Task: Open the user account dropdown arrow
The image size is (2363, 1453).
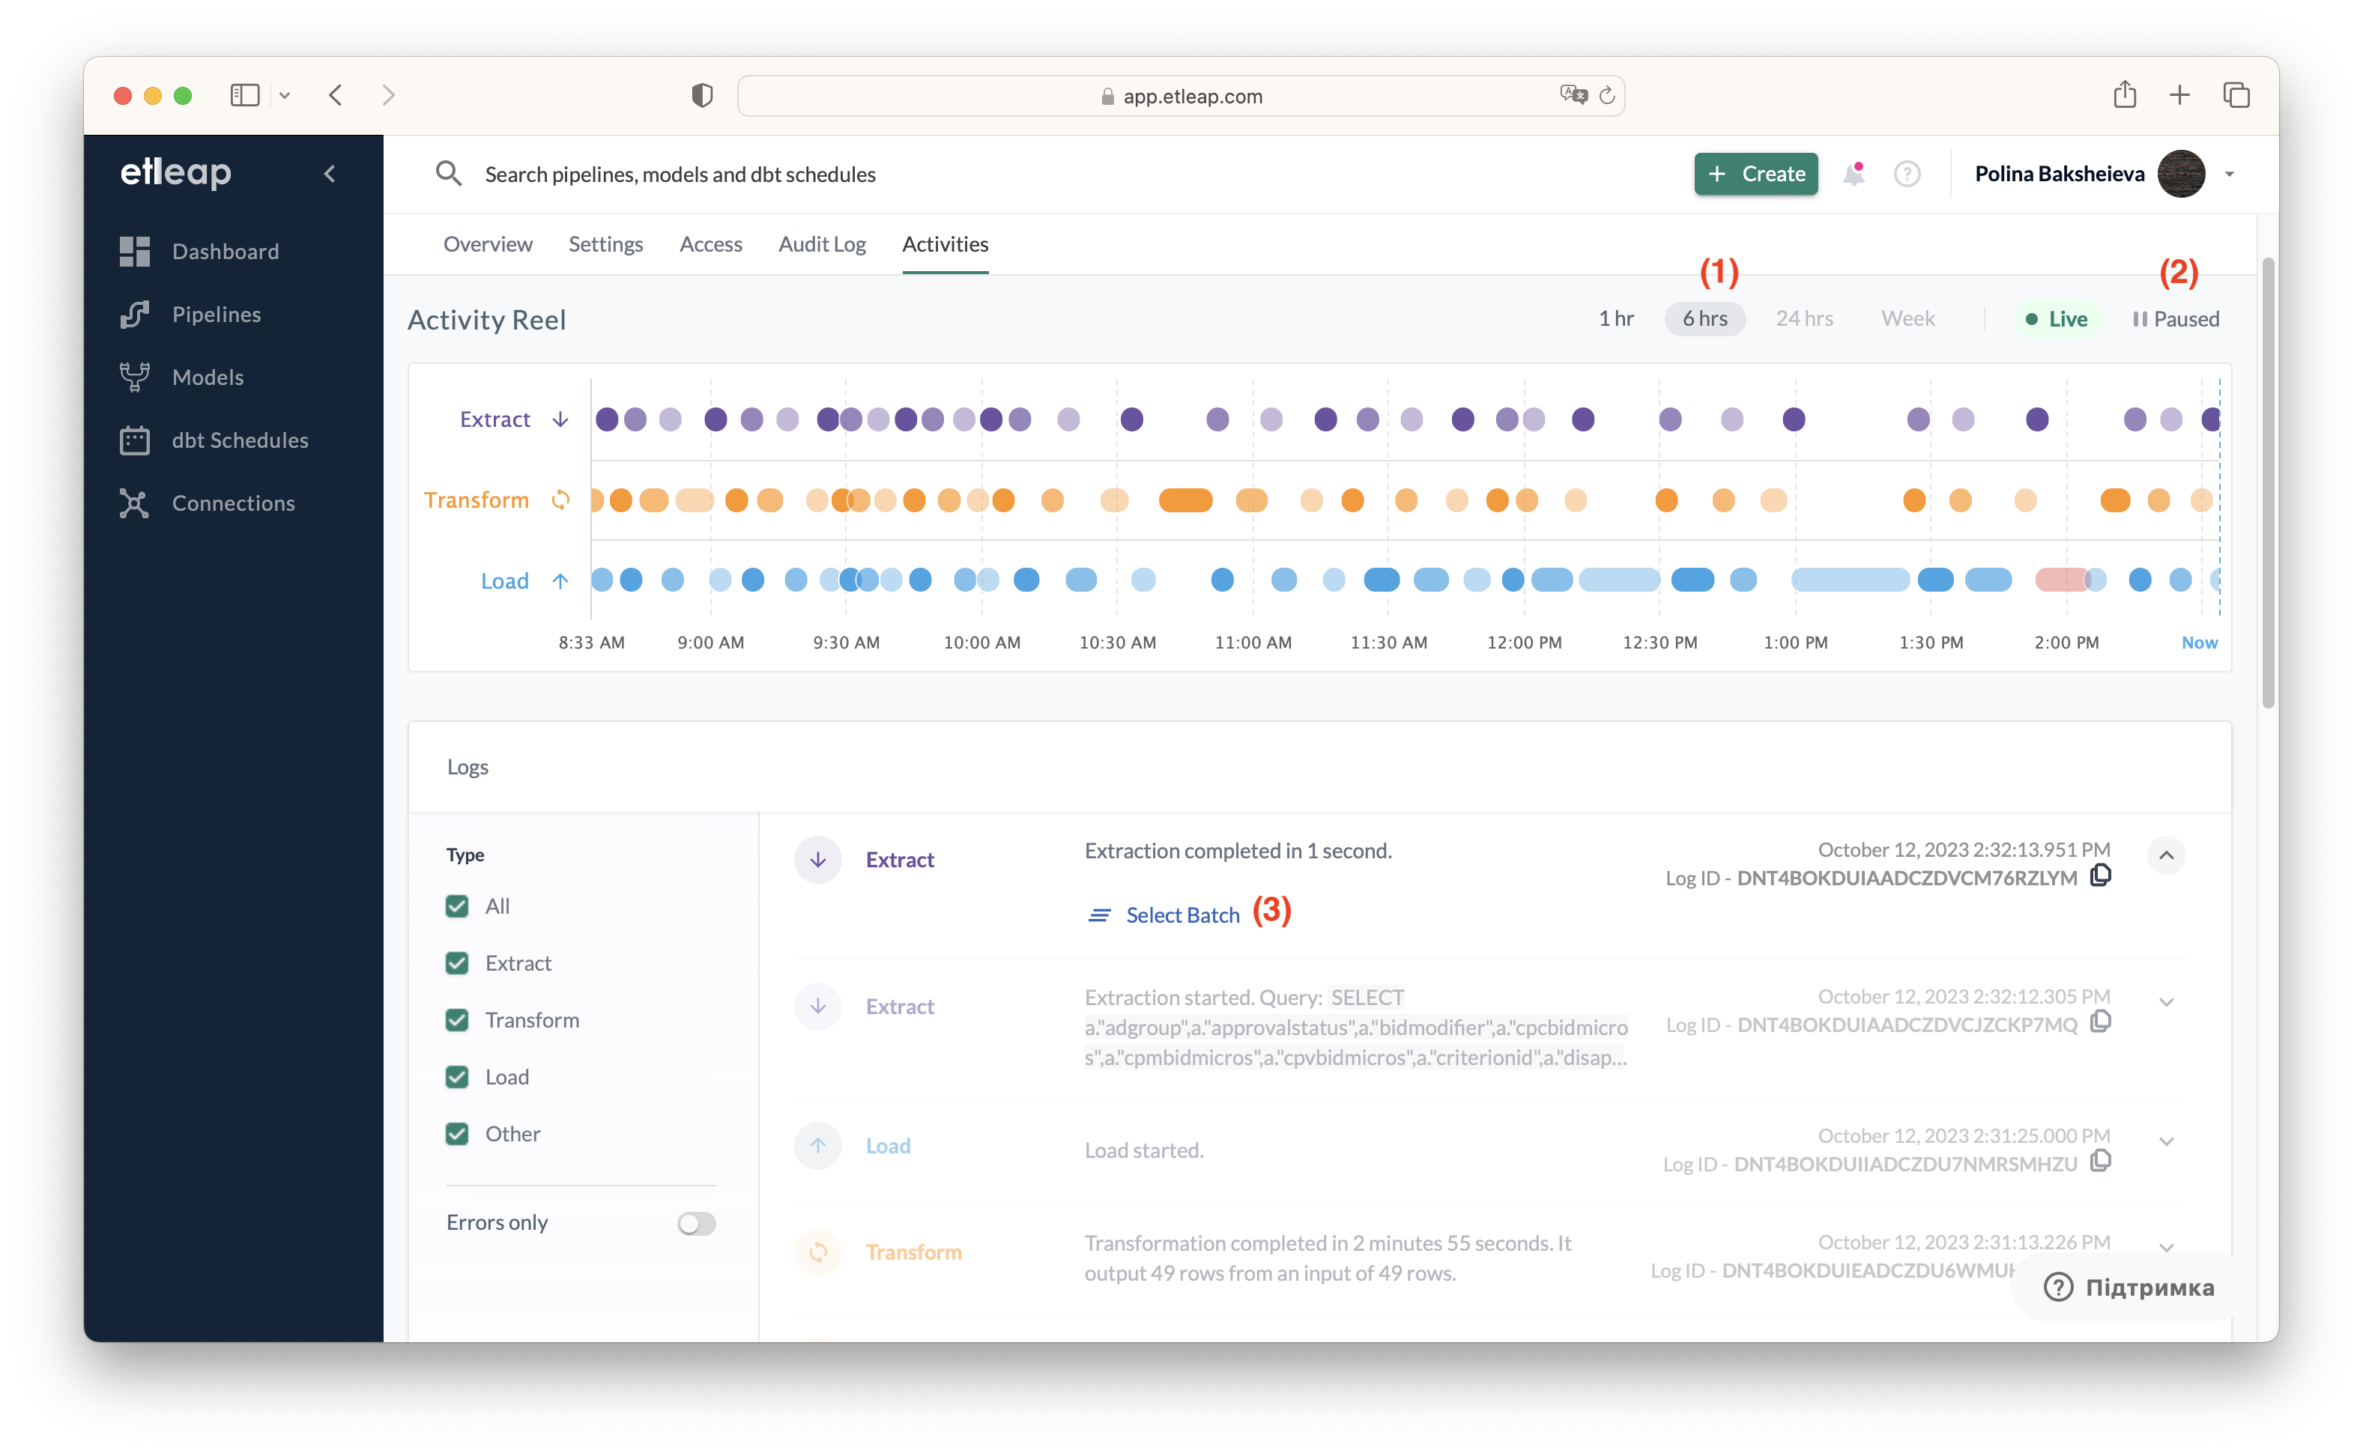Action: (2230, 174)
